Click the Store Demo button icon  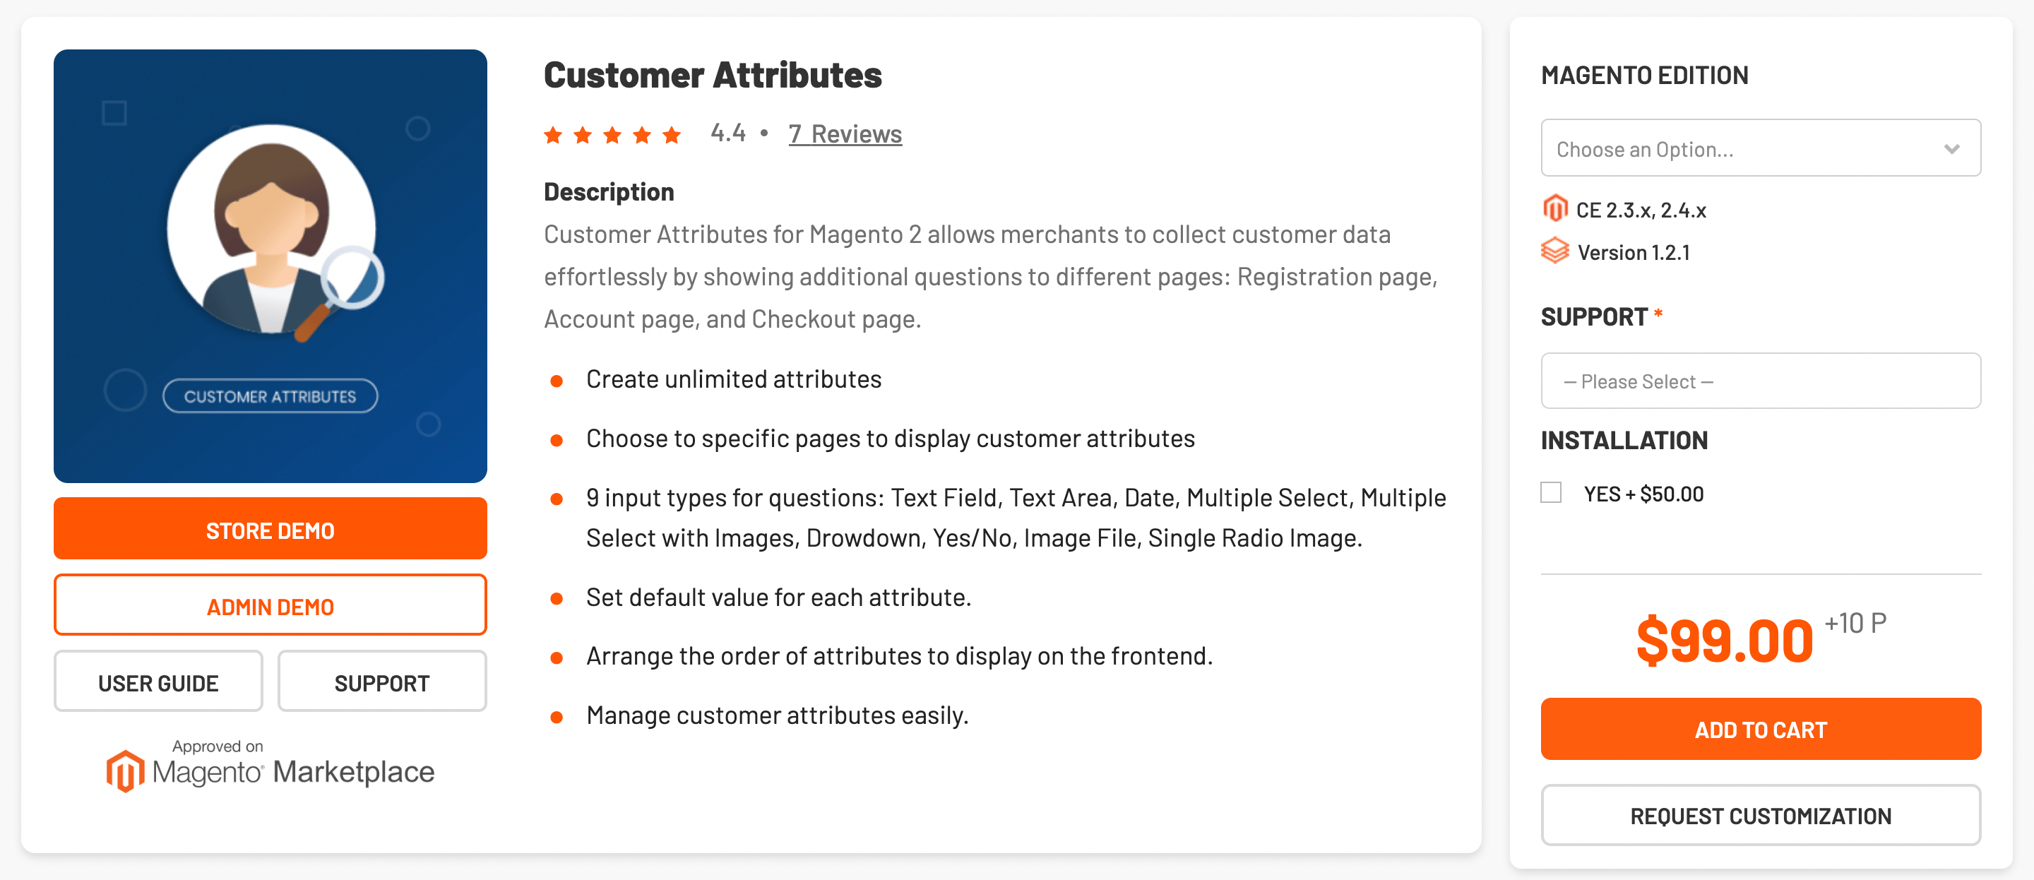tap(270, 530)
